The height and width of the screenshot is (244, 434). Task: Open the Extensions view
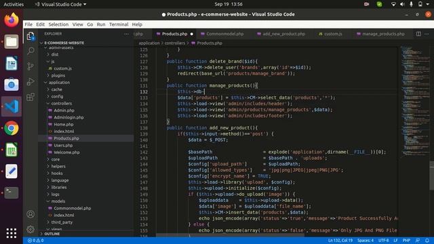(x=31, y=97)
